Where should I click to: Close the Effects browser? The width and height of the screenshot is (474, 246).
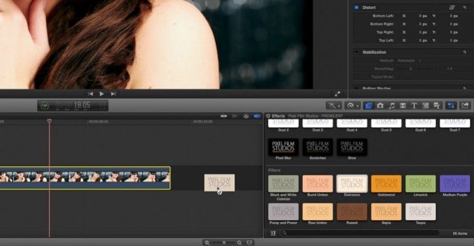pos(268,116)
